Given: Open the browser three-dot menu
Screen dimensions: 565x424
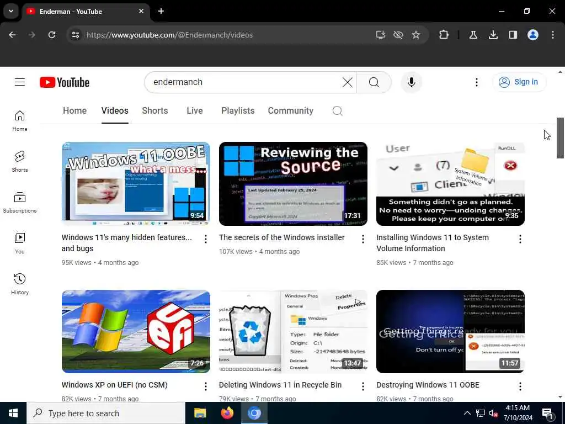Looking at the screenshot, I should coord(553,35).
